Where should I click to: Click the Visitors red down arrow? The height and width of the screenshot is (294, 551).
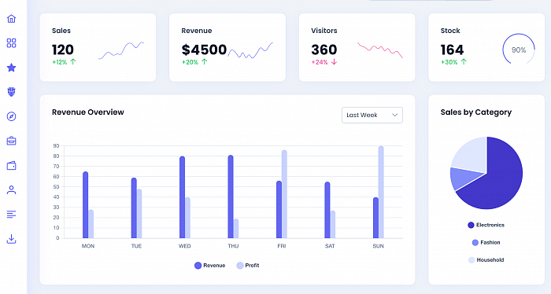pos(334,62)
